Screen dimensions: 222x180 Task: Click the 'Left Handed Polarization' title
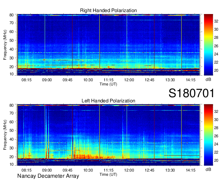click(108, 101)
